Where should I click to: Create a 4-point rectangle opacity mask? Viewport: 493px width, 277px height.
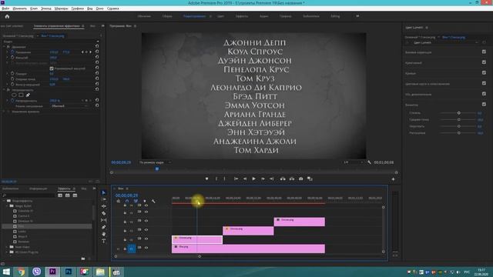21,95
